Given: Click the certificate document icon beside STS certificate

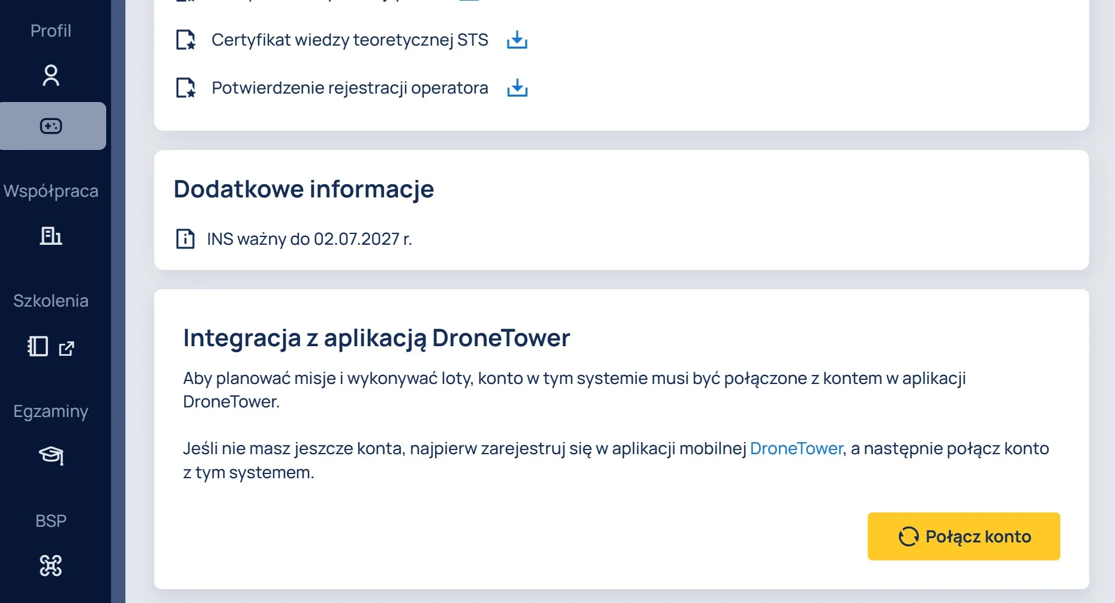Looking at the screenshot, I should [x=185, y=40].
